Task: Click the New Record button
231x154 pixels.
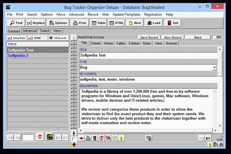Action: pyautogui.click(x=172, y=37)
